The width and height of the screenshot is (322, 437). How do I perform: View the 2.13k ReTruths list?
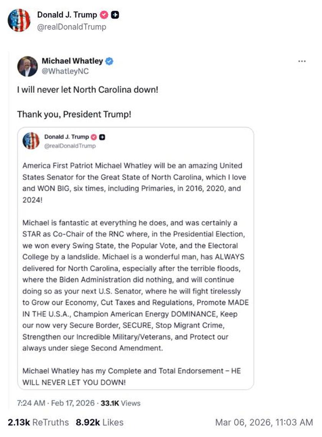pos(38,422)
